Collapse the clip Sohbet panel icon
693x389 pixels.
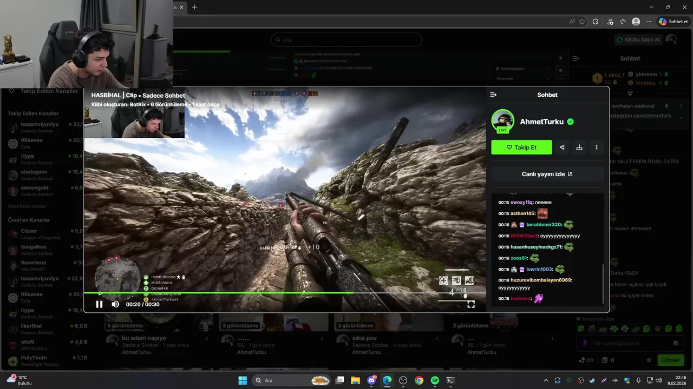pyautogui.click(x=493, y=95)
